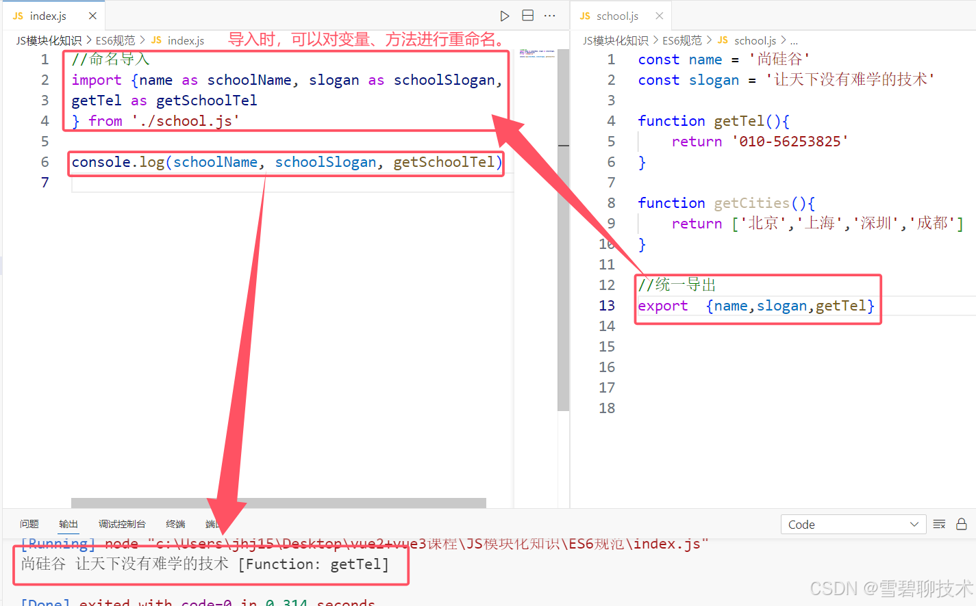Click the word 'import' in index.js
976x606 pixels.
pos(97,80)
